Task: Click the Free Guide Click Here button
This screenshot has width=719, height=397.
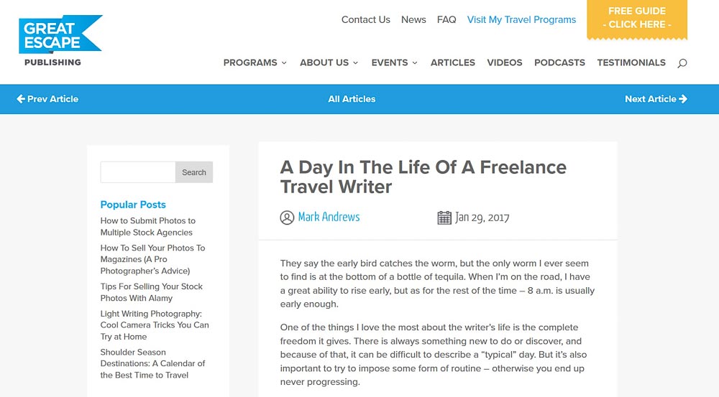Action: coord(637,19)
